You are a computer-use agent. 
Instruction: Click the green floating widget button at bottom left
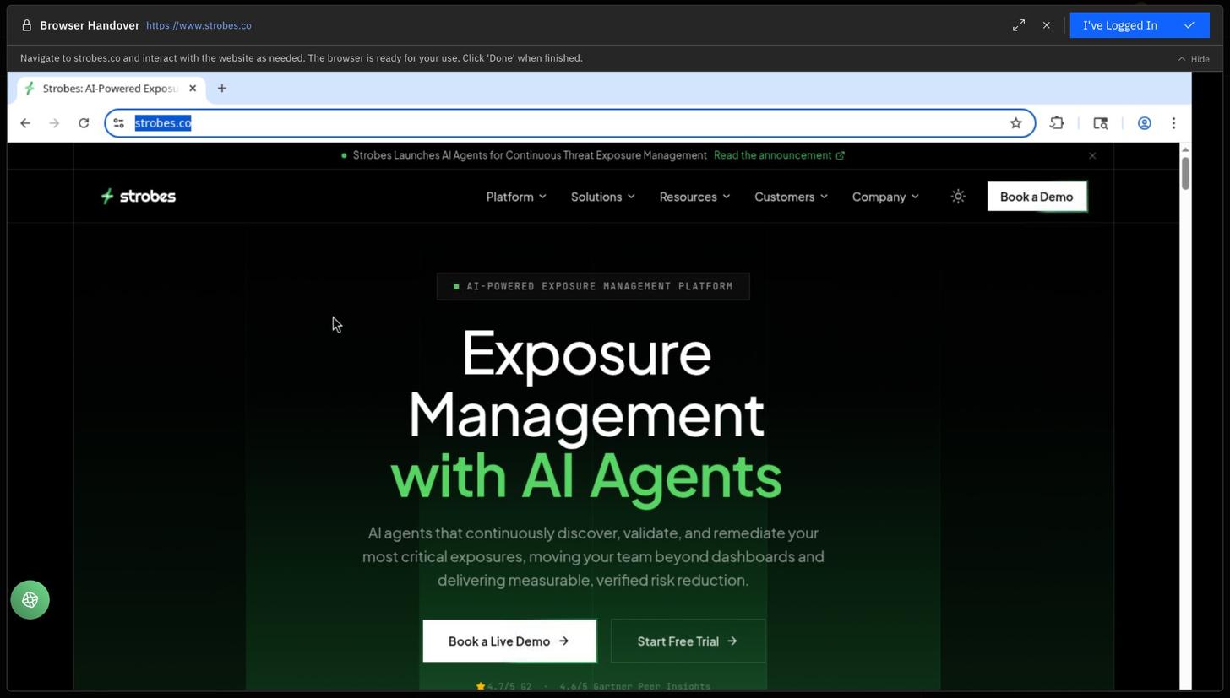(x=30, y=600)
